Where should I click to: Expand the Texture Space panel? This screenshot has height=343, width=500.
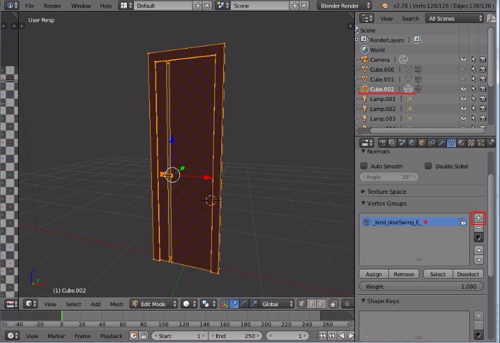[x=386, y=191]
